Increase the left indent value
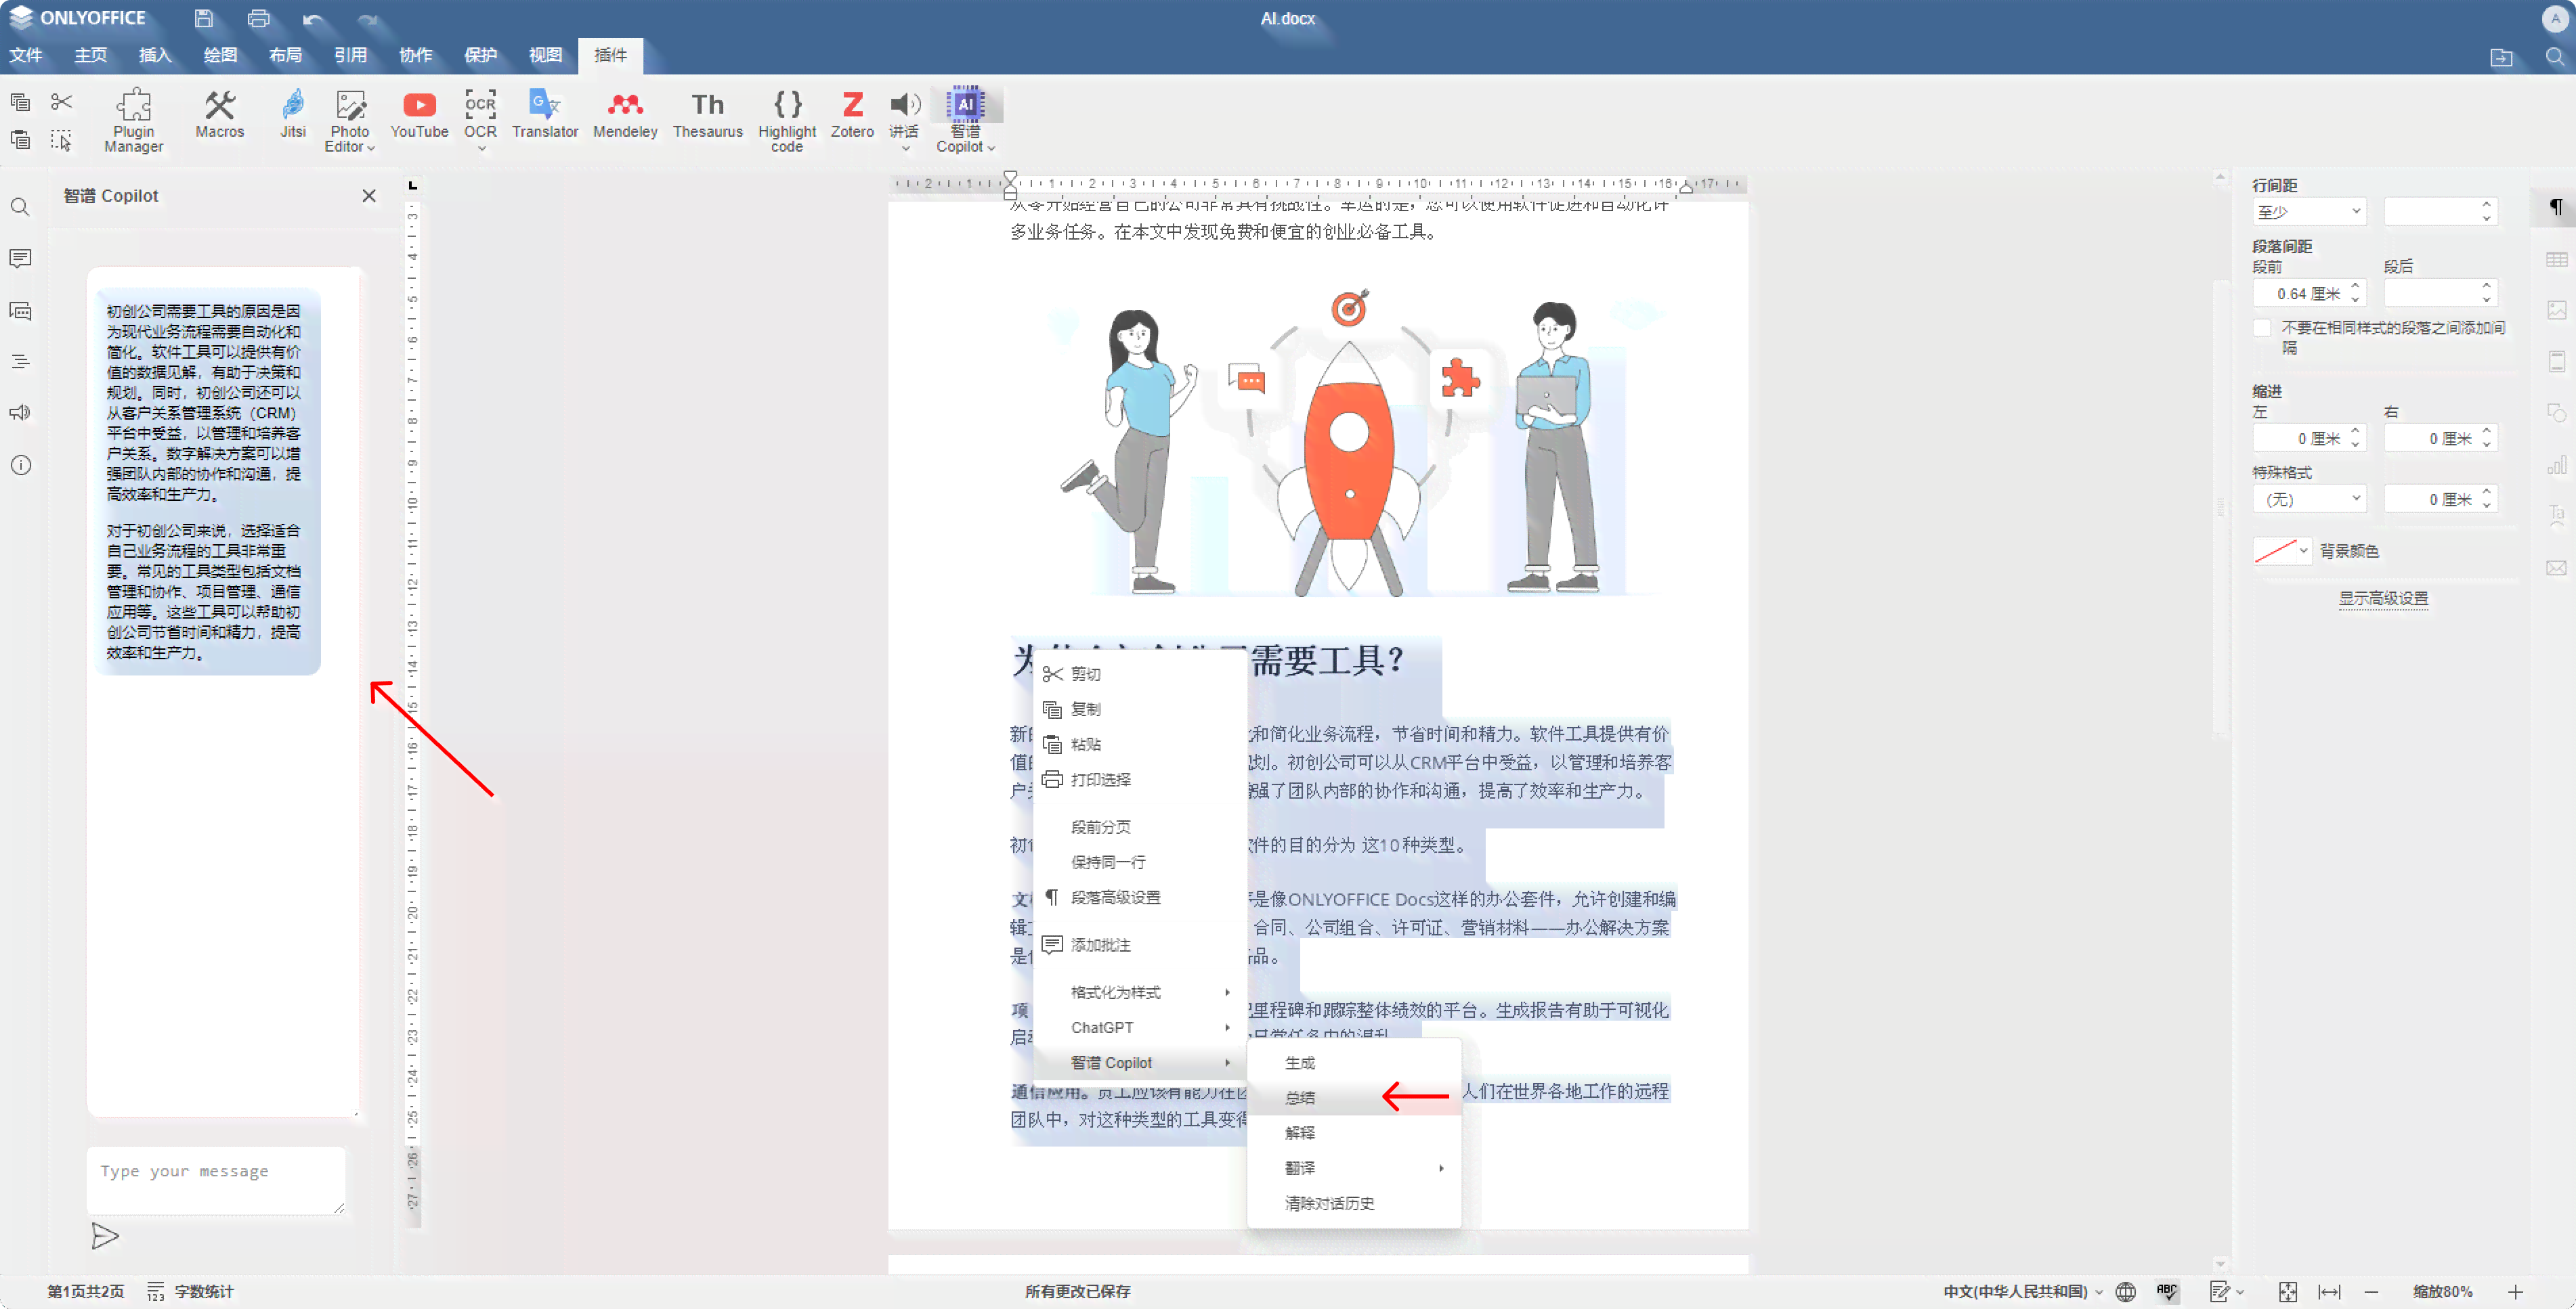 [x=2356, y=430]
